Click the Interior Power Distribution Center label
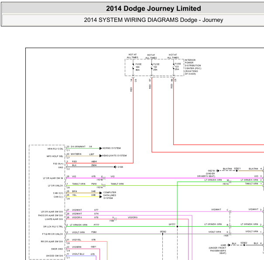This screenshot has height=260, width=264. click(193, 67)
